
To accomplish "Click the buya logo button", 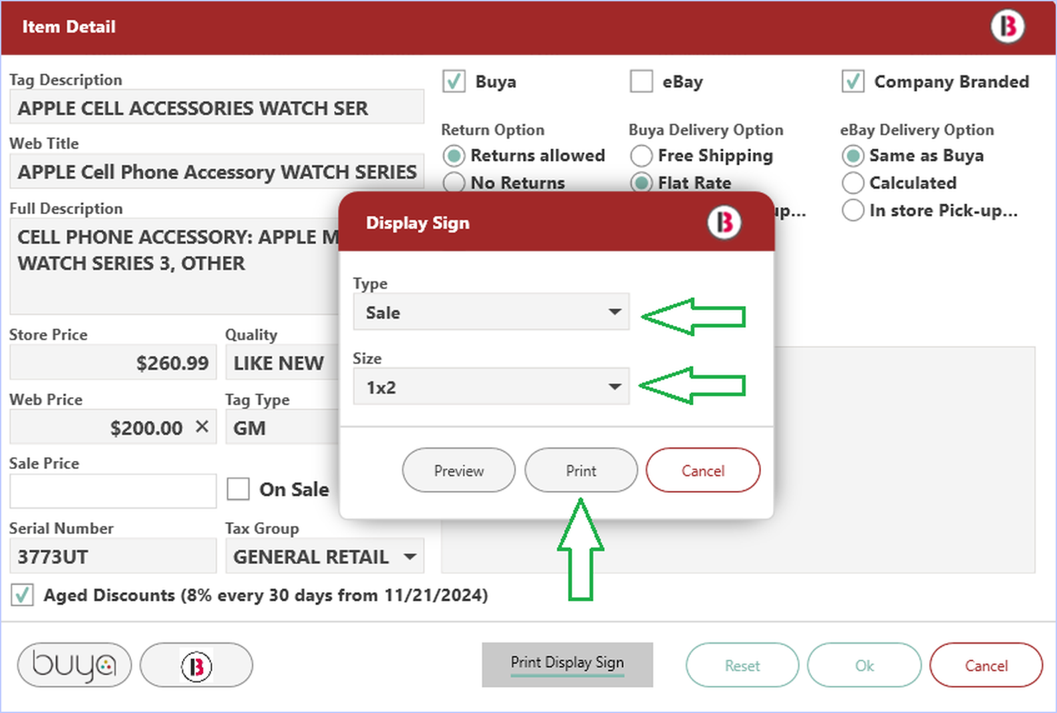I will [x=75, y=664].
